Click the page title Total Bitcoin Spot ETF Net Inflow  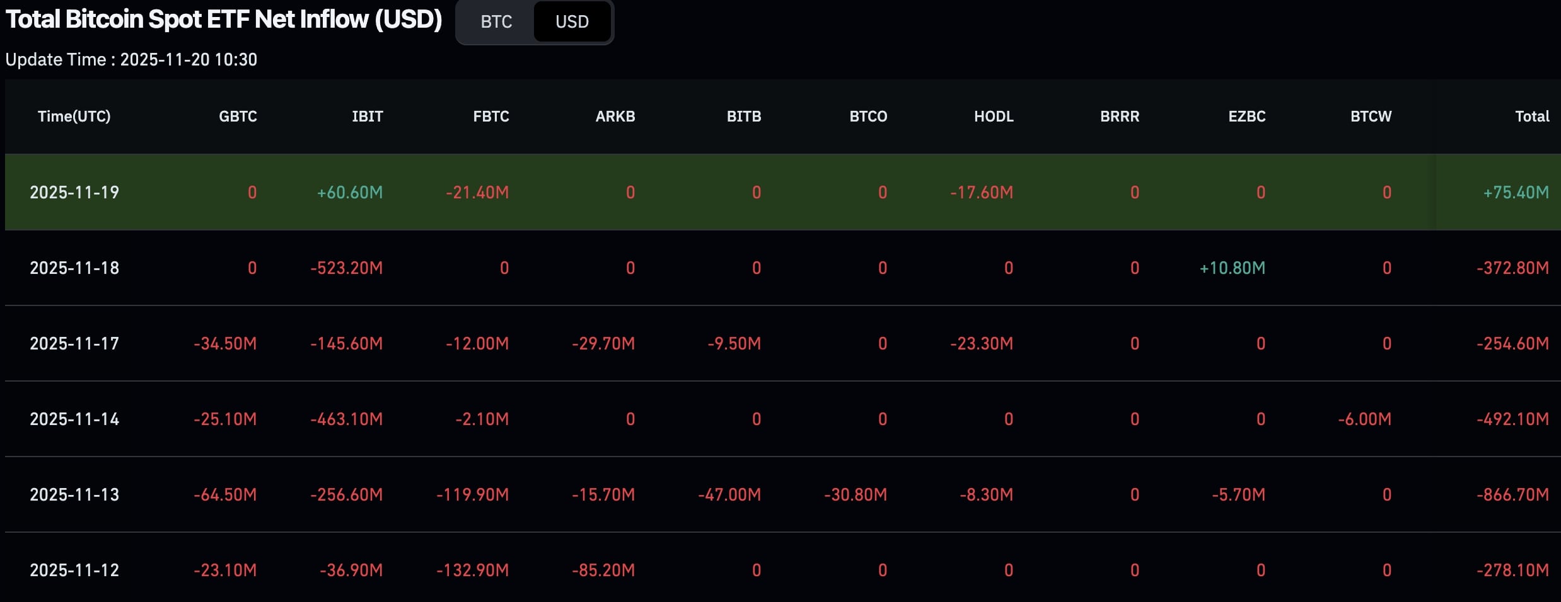click(224, 20)
